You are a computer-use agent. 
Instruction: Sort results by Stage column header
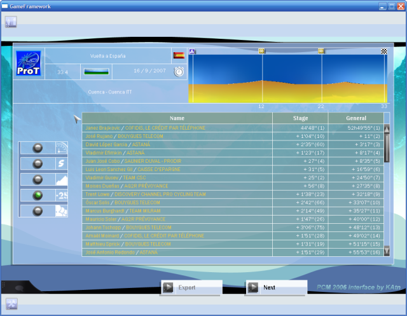coord(300,118)
